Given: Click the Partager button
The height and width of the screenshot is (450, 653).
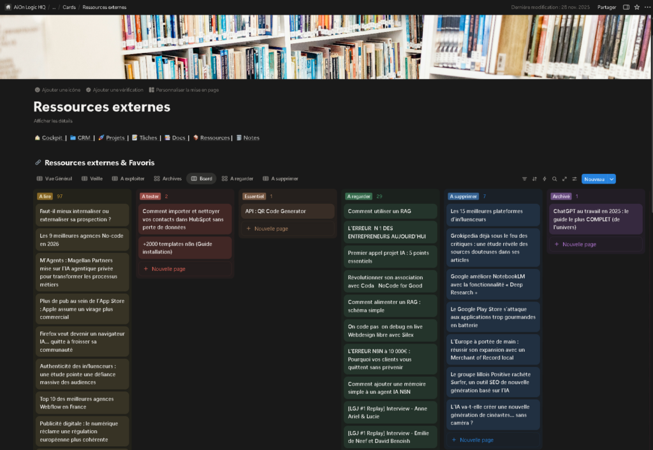Looking at the screenshot, I should (x=606, y=7).
